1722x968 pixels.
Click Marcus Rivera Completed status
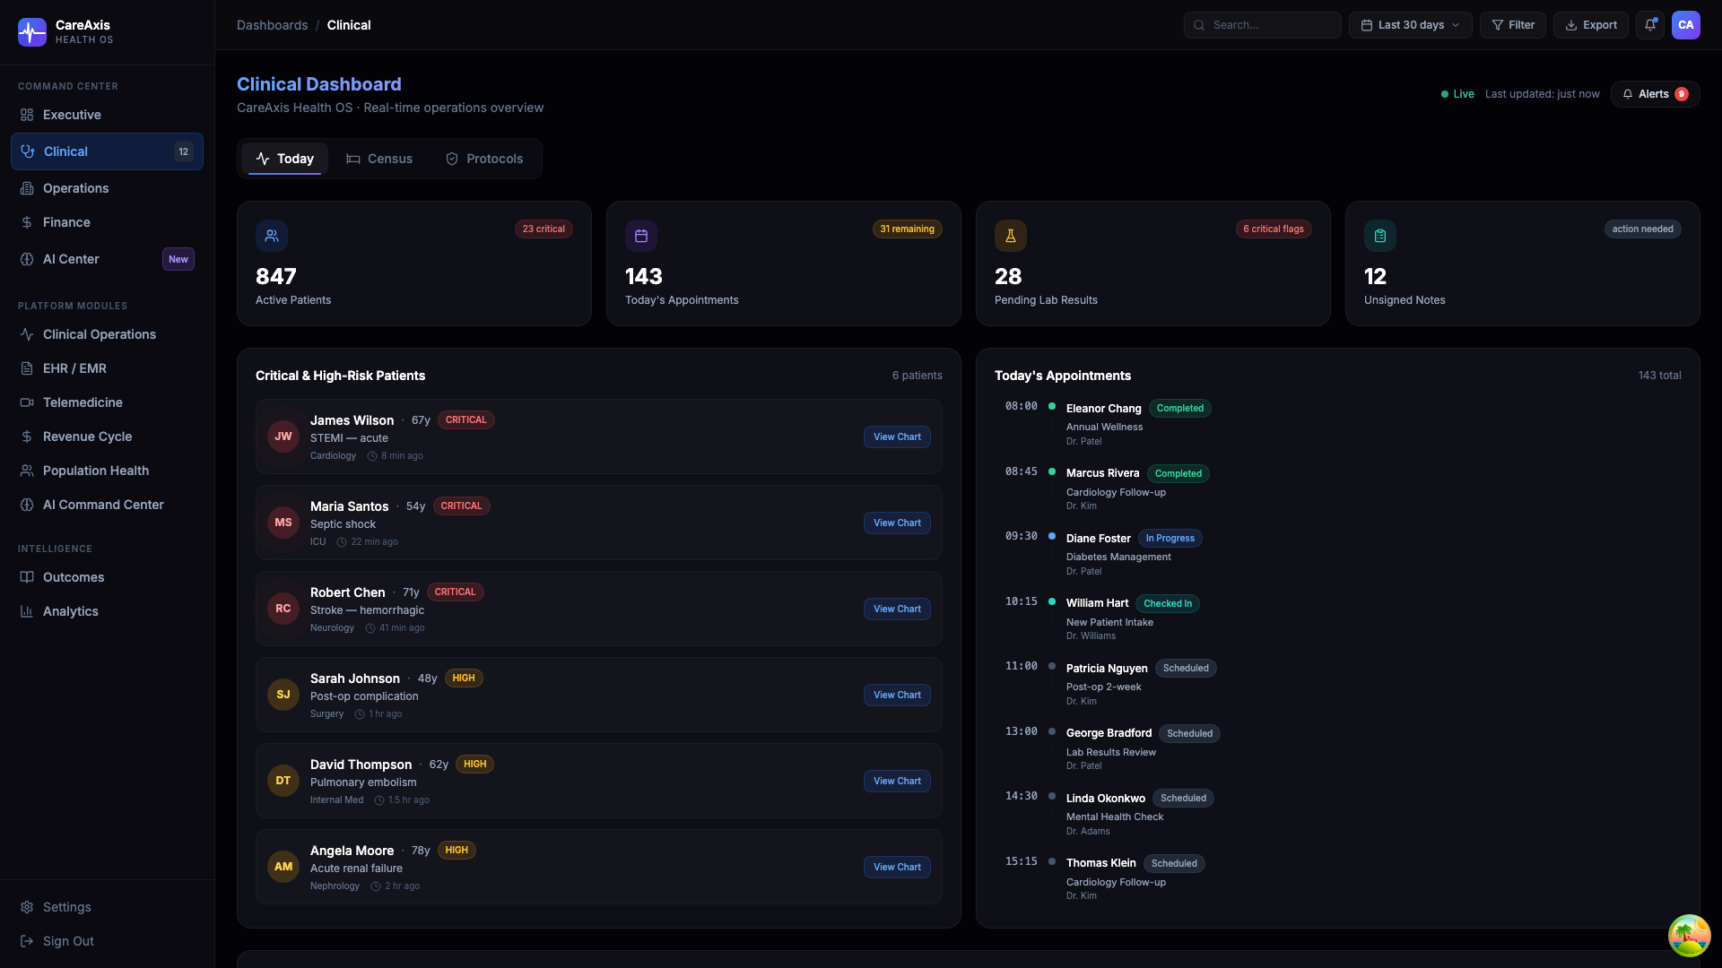point(1178,473)
